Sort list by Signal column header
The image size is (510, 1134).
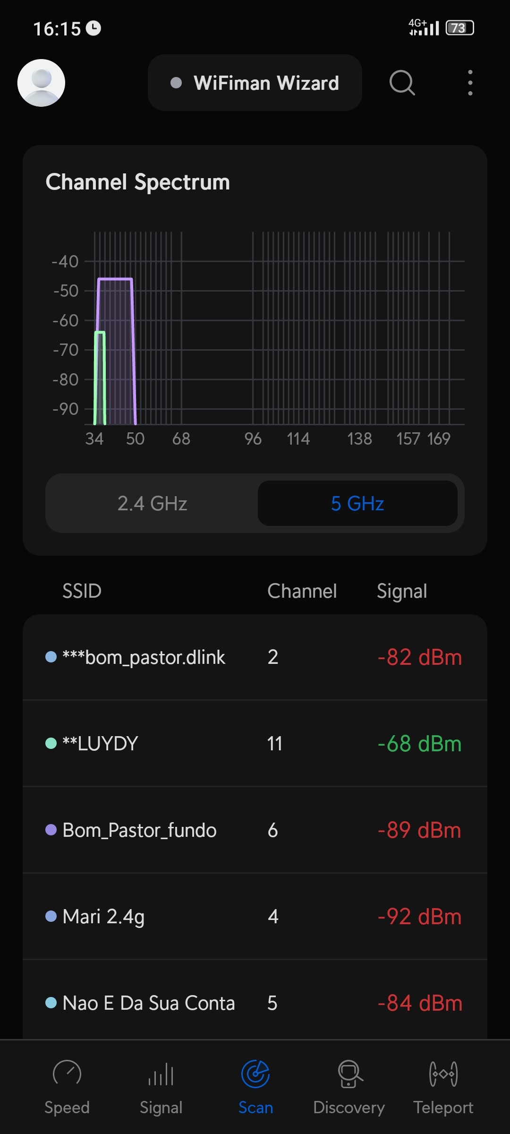tap(402, 591)
